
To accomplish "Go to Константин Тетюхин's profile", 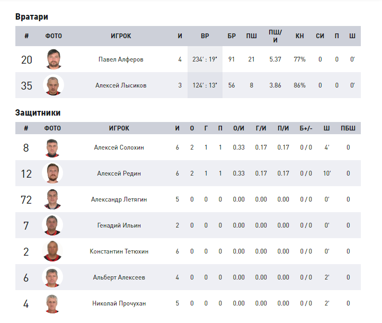I will click(x=119, y=251).
